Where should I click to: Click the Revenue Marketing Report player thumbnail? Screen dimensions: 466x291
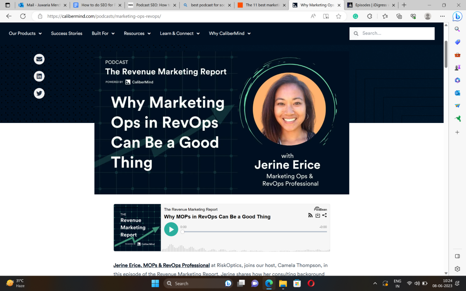click(x=137, y=228)
